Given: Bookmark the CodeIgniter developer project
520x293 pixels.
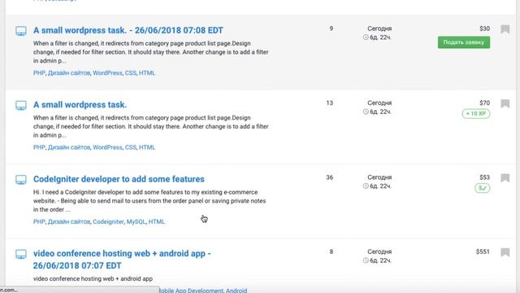Looking at the screenshot, I should pos(505,178).
